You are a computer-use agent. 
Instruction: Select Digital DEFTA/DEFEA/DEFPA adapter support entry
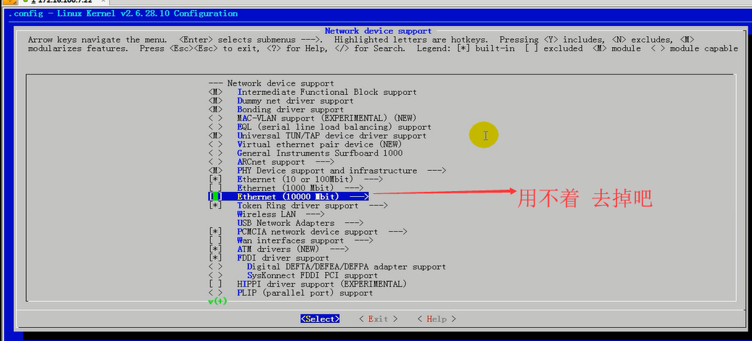[346, 266]
